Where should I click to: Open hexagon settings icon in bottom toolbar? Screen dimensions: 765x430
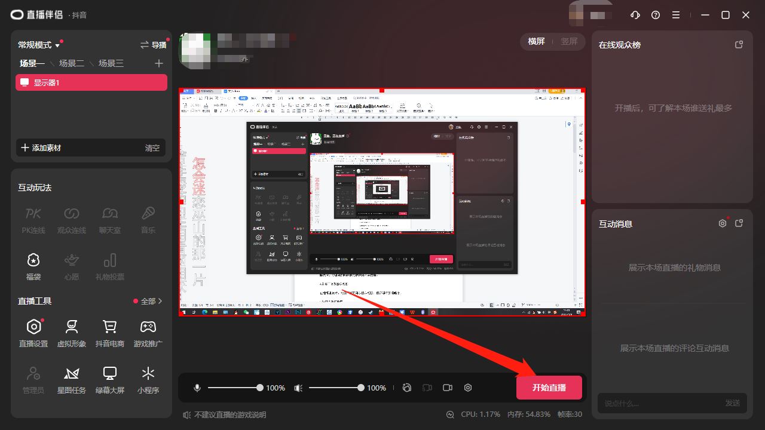coord(468,388)
